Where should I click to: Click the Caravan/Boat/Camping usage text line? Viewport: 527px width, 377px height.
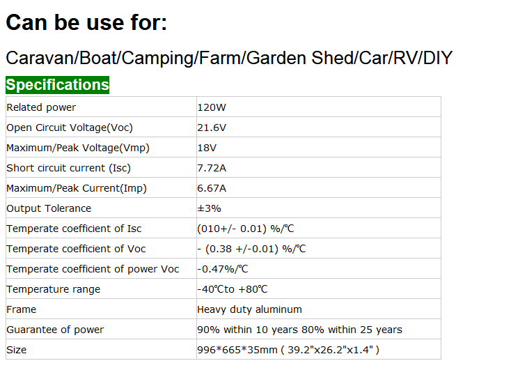click(x=229, y=58)
